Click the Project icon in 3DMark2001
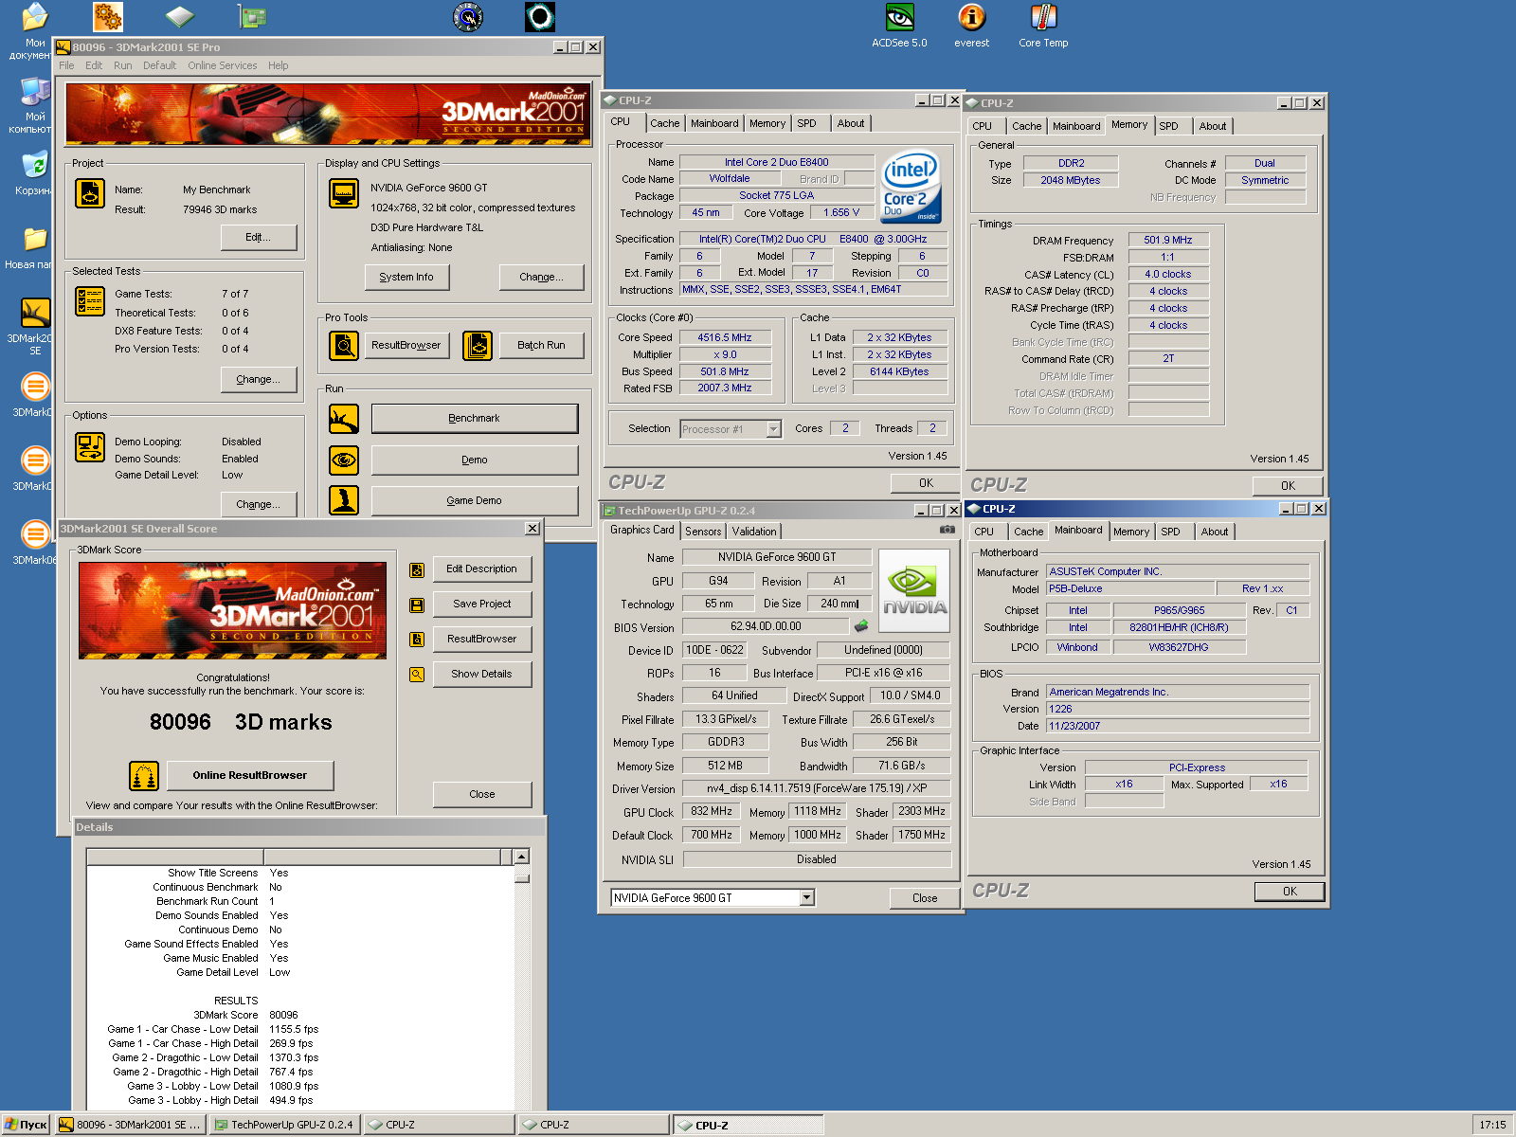1516x1137 pixels. click(x=90, y=193)
